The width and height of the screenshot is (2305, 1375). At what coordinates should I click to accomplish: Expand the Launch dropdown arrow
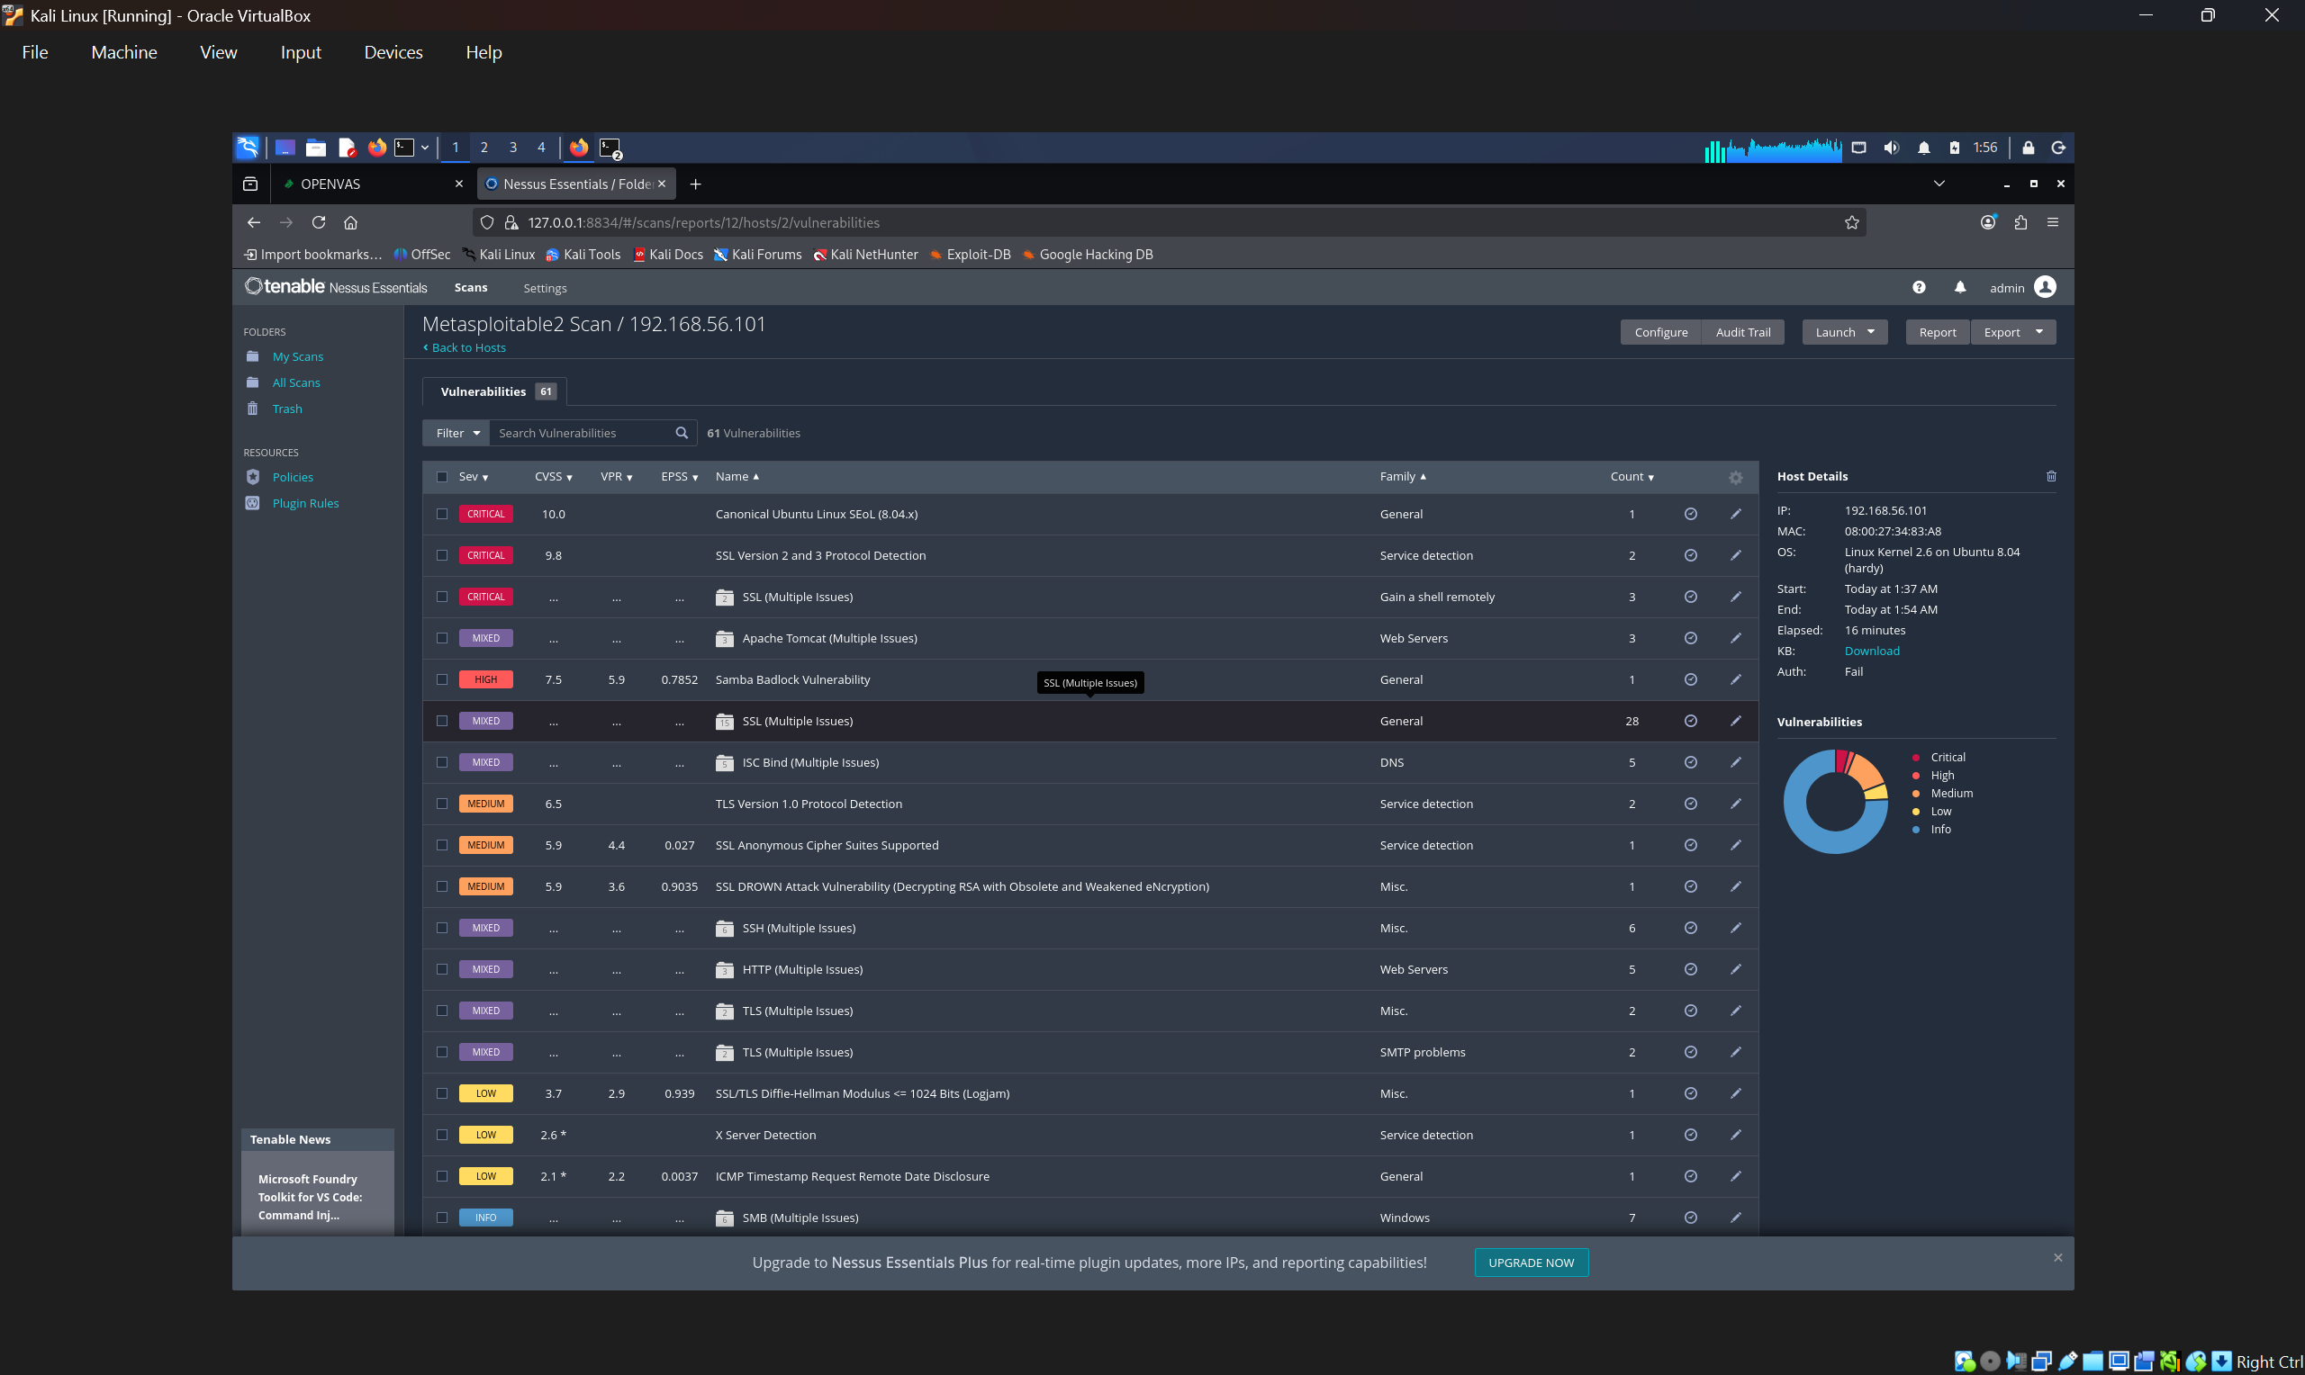(x=1870, y=332)
